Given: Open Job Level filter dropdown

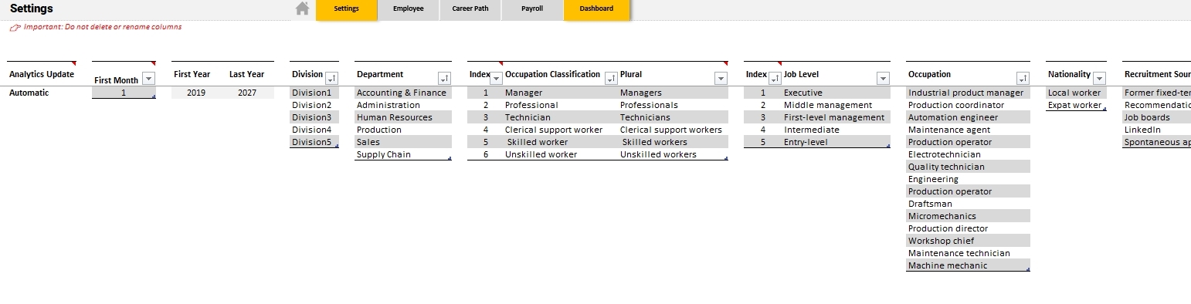Looking at the screenshot, I should click(x=883, y=79).
